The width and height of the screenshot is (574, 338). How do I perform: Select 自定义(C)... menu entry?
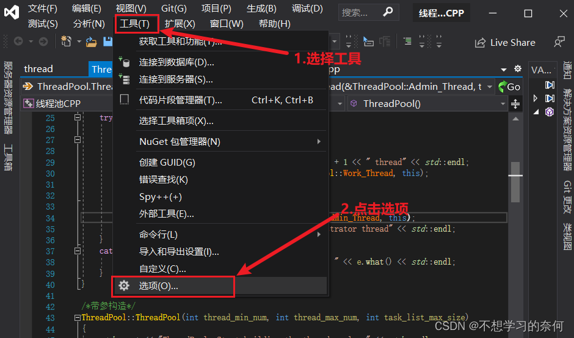click(x=220, y=269)
